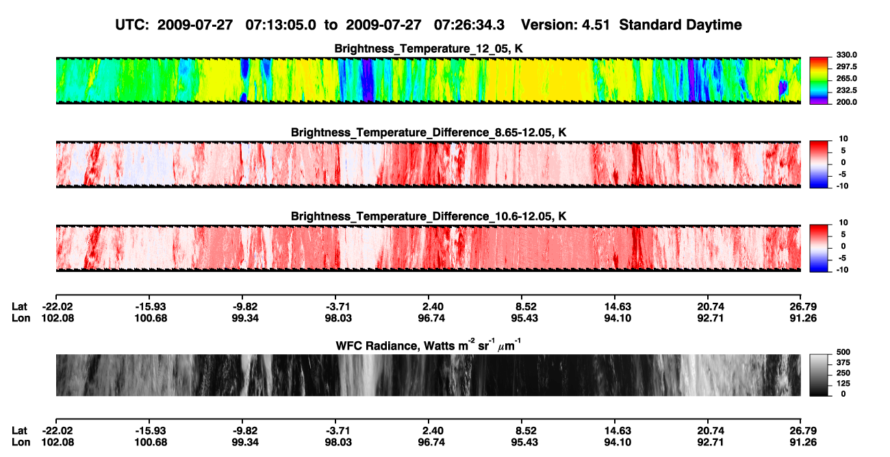
Task: Click the "375" tick on the WFC colorbar
Action: tap(843, 362)
